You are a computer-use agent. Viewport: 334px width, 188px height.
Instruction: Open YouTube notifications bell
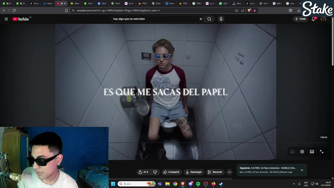pyautogui.click(x=313, y=19)
